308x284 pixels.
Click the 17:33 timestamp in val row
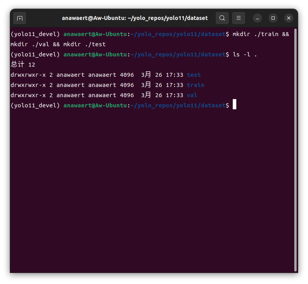[x=174, y=95]
